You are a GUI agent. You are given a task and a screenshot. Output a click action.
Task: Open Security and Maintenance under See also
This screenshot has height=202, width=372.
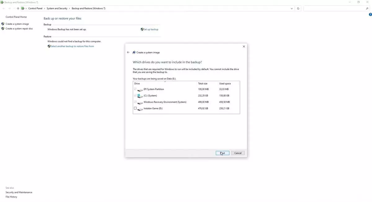tap(19, 192)
